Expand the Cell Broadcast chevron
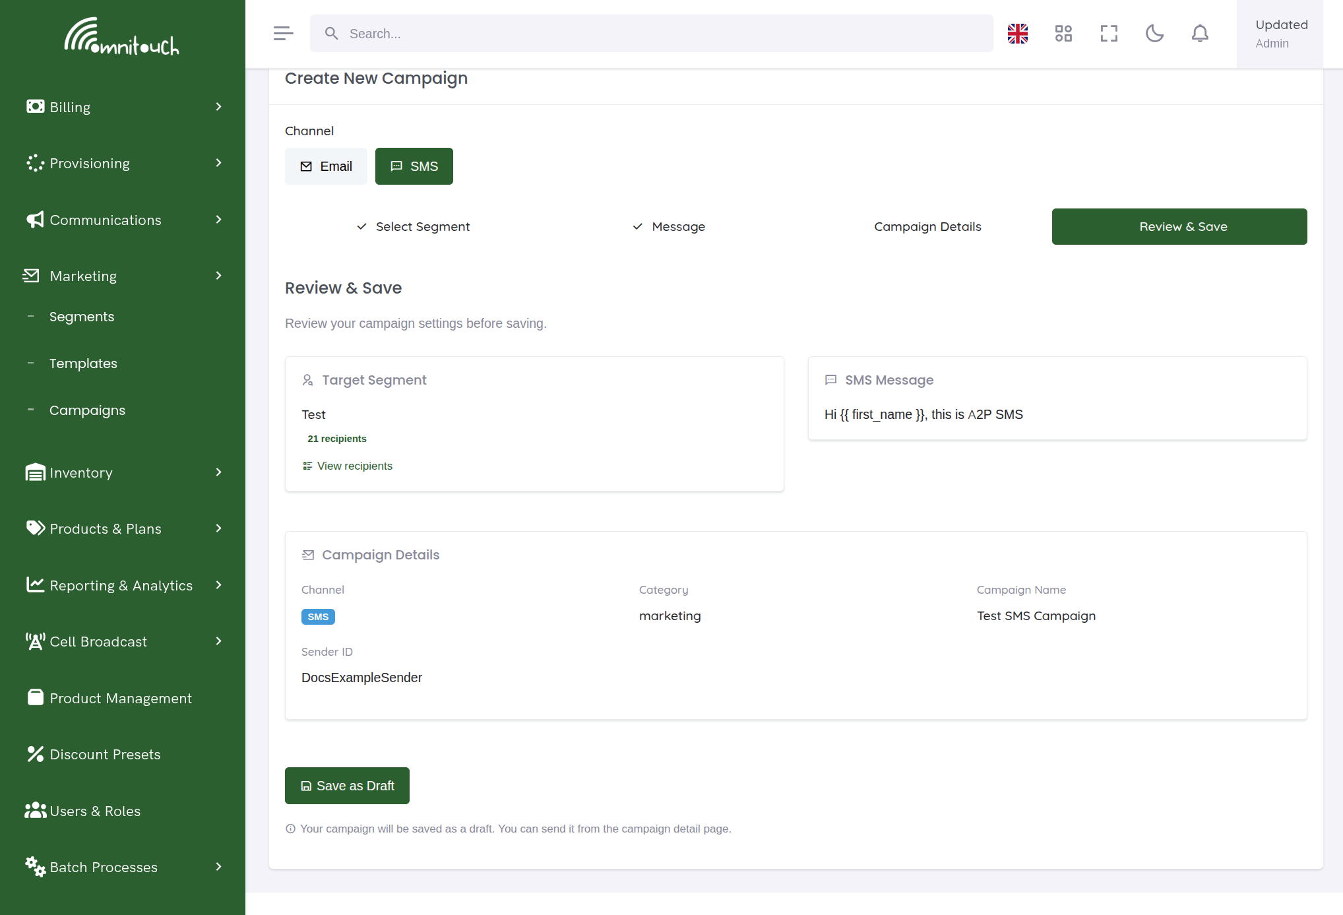Screen dimensions: 1343x915 218,641
